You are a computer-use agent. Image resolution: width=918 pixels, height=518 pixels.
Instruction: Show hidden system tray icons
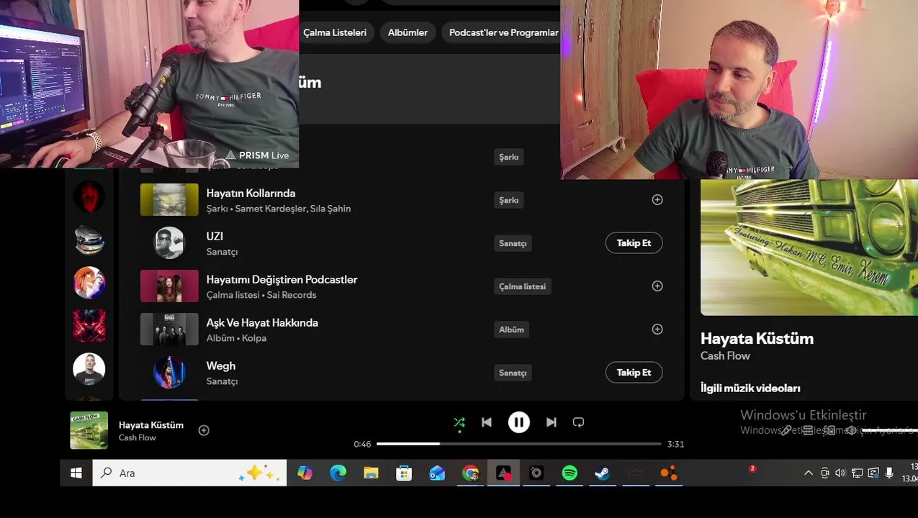click(809, 473)
